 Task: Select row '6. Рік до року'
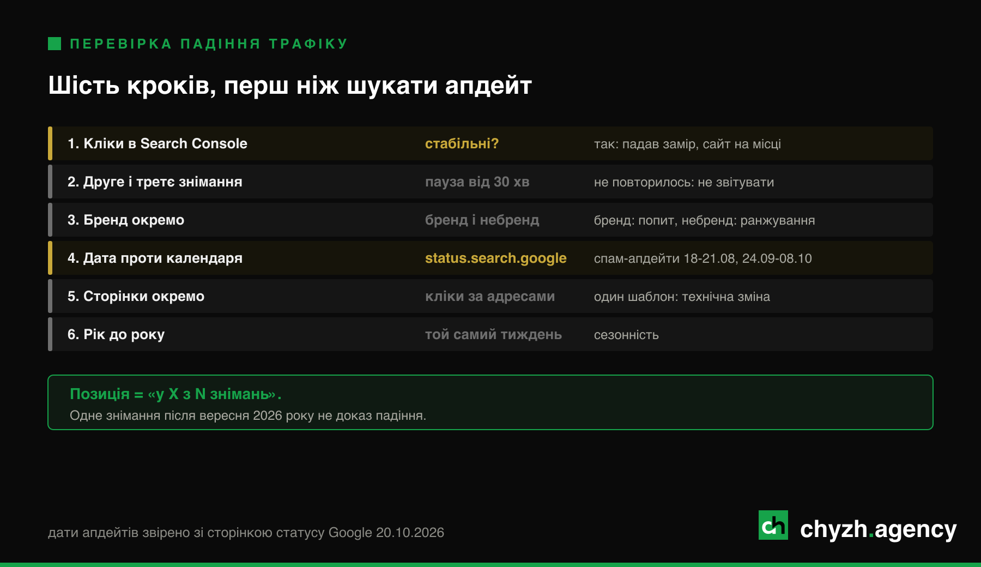(x=491, y=334)
